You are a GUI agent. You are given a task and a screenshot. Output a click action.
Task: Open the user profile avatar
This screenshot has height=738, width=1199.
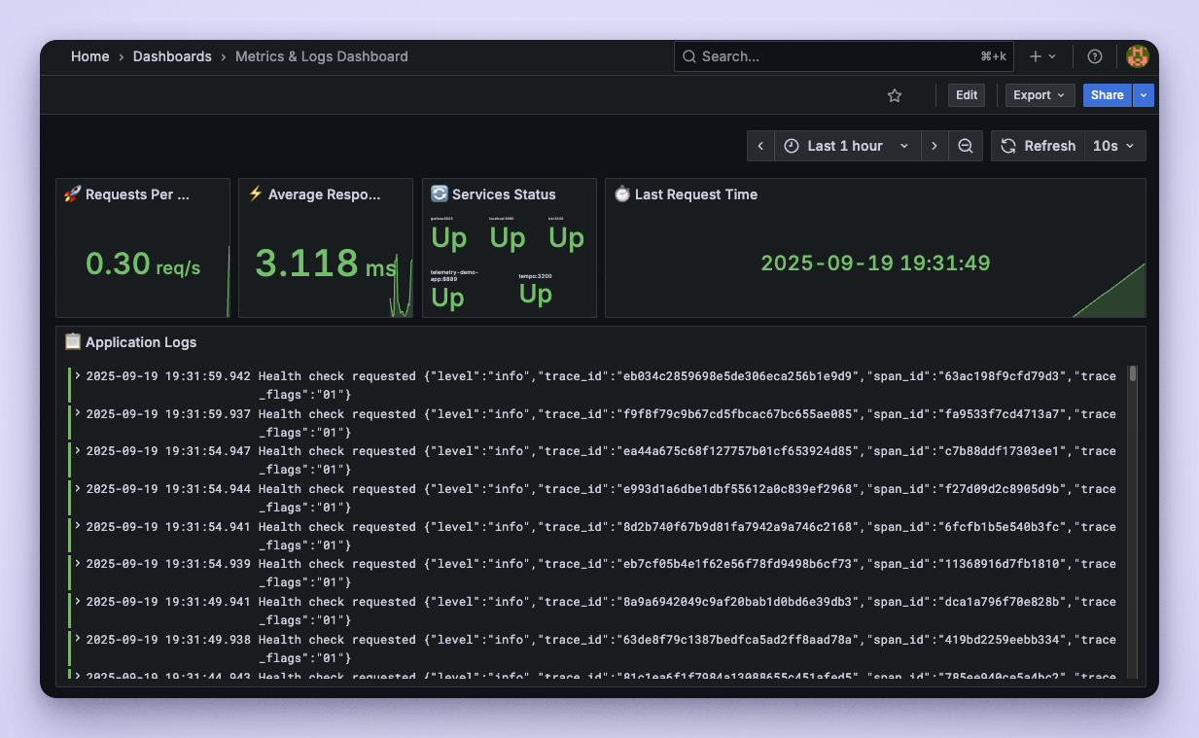pos(1137,56)
